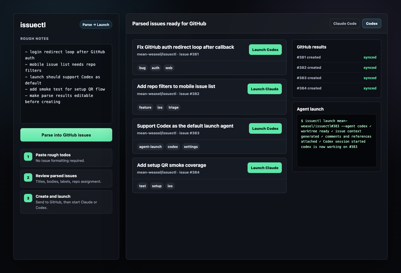Click synced status for #381
The width and height of the screenshot is (401, 273).
pyautogui.click(x=370, y=57)
